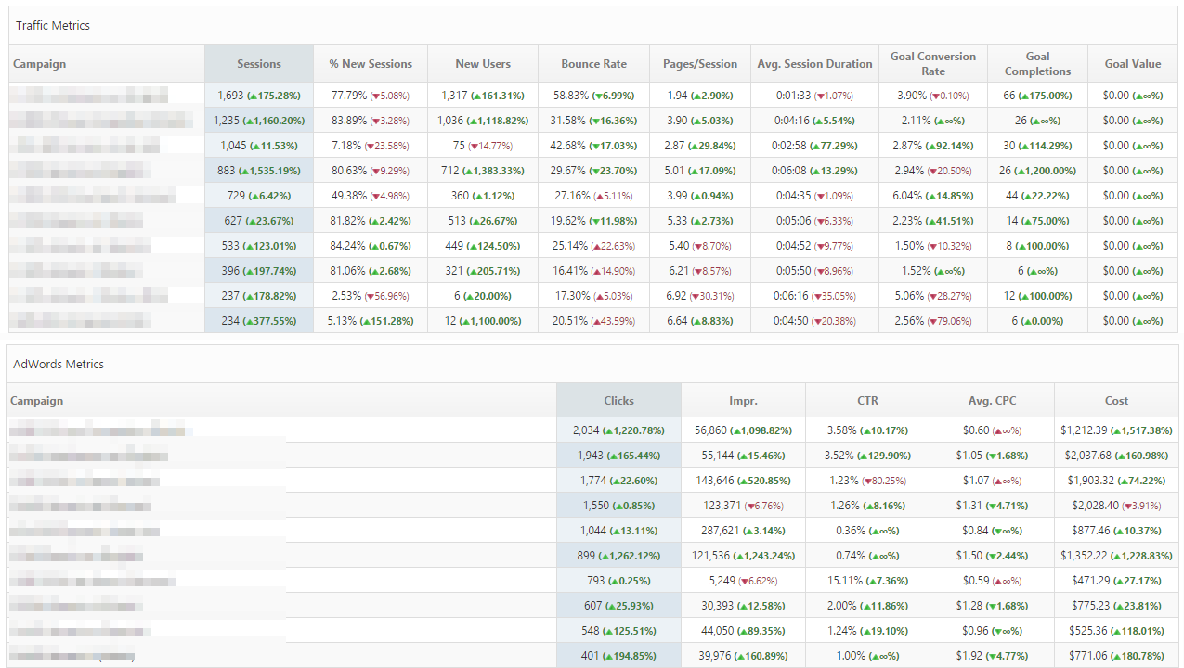The height and width of the screenshot is (668, 1184).
Task: Sort Traffic Metrics by the Sessions column
Action: pos(259,64)
